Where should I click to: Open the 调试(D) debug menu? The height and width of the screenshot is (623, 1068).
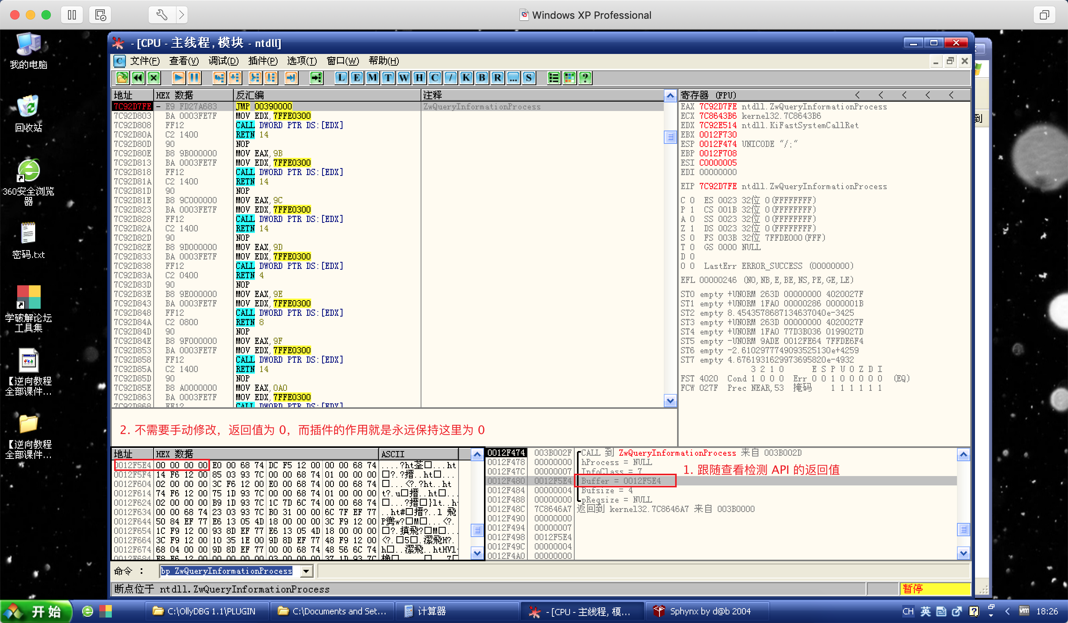(223, 61)
